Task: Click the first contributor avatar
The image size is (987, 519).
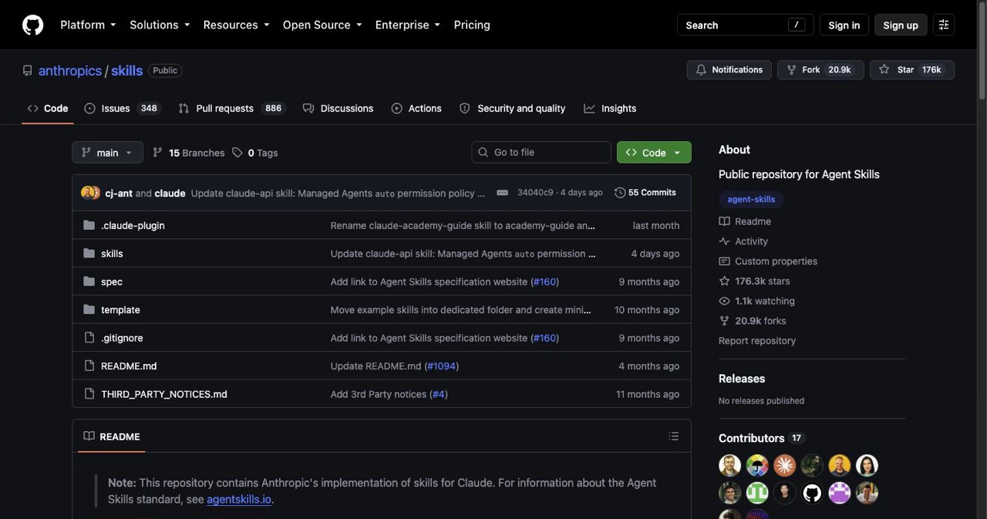Action: click(x=729, y=465)
